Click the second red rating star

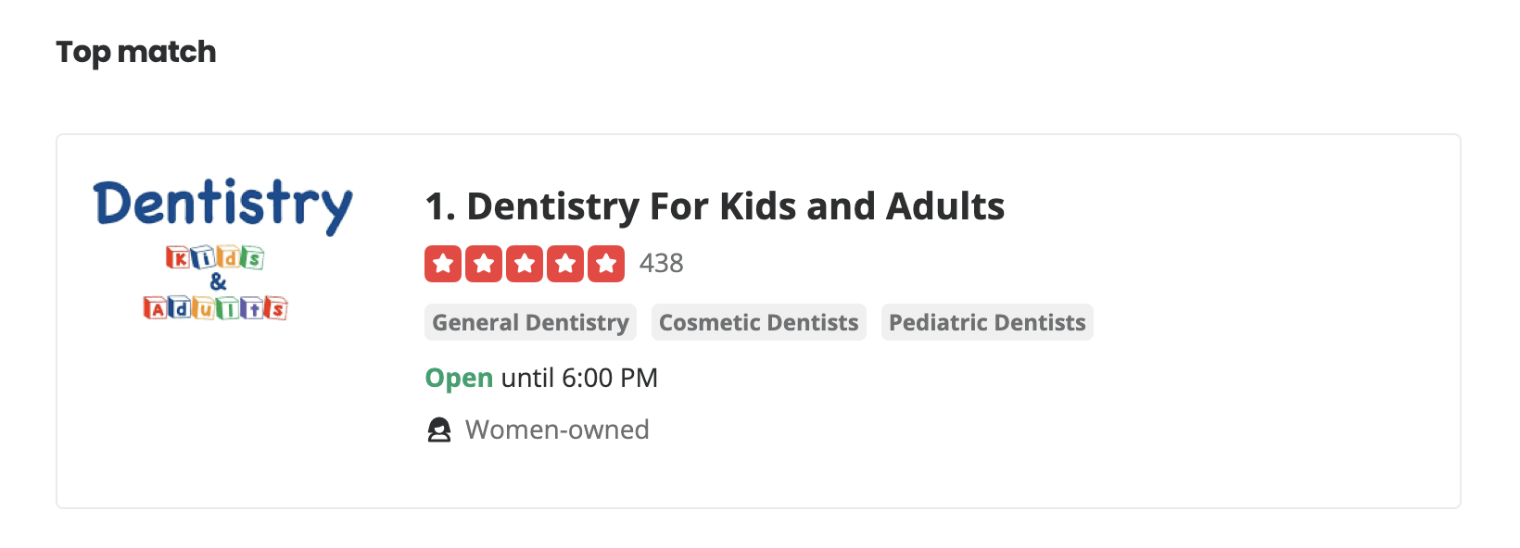pyautogui.click(x=484, y=264)
